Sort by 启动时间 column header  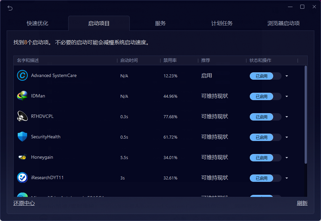138,60
